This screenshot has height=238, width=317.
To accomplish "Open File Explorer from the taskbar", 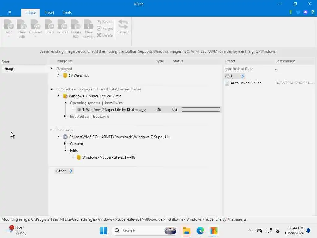I will [187, 231].
